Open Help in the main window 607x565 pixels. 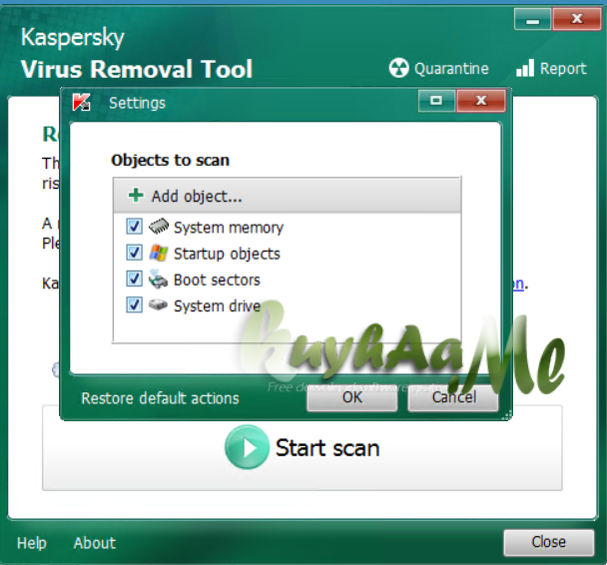[x=32, y=543]
